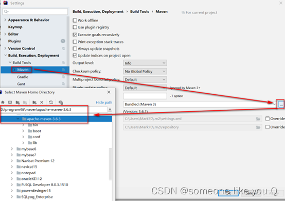Toggle Always update snapshots checkbox
285x201 pixels.
(75, 48)
